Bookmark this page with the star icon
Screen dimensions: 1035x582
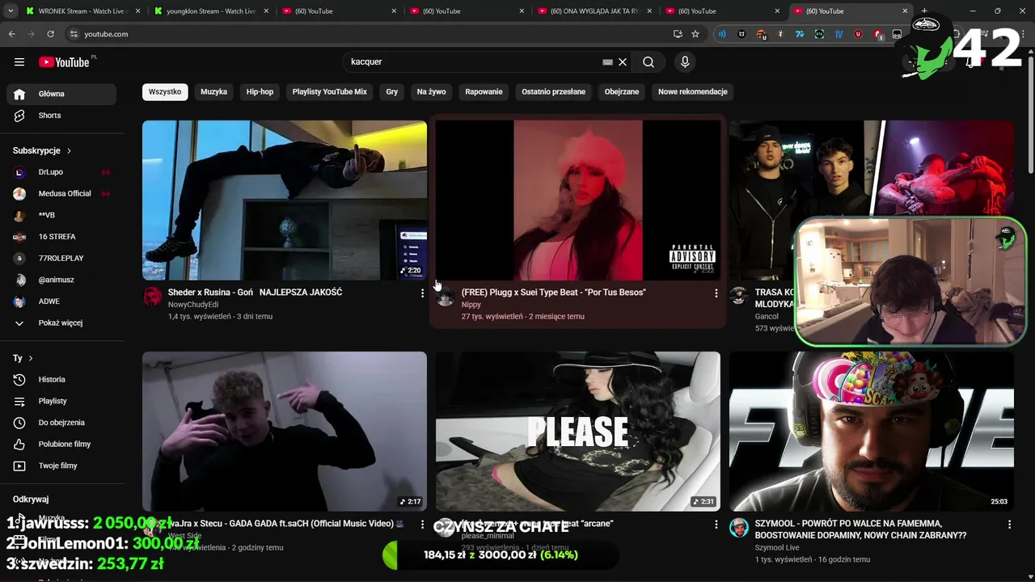pyautogui.click(x=695, y=34)
